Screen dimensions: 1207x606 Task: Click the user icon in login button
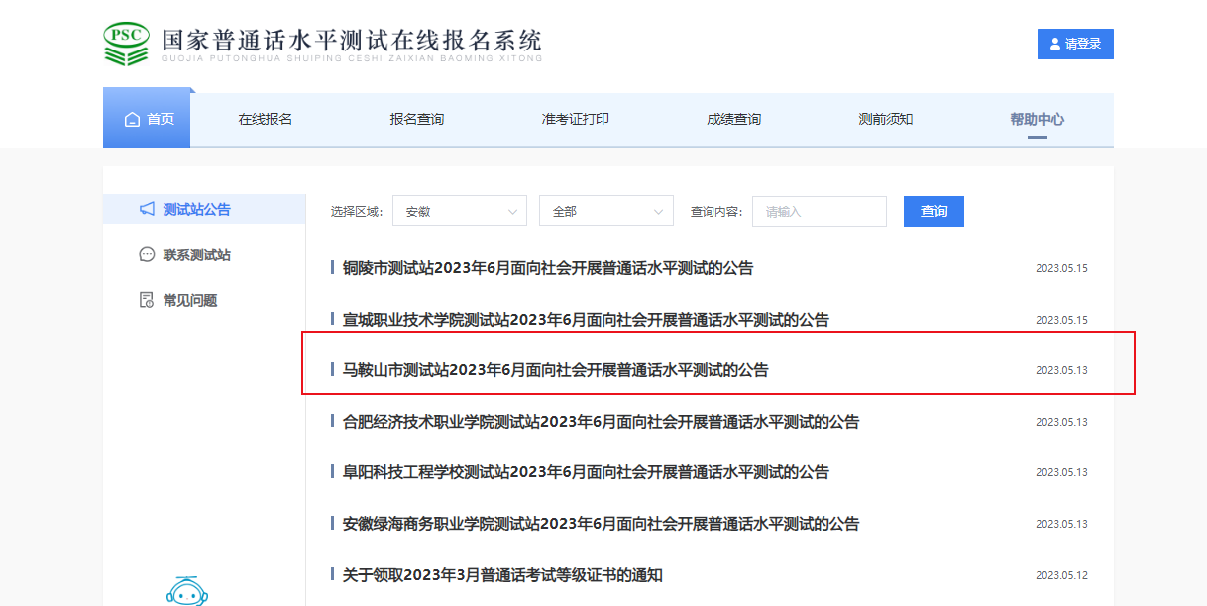click(x=1054, y=44)
